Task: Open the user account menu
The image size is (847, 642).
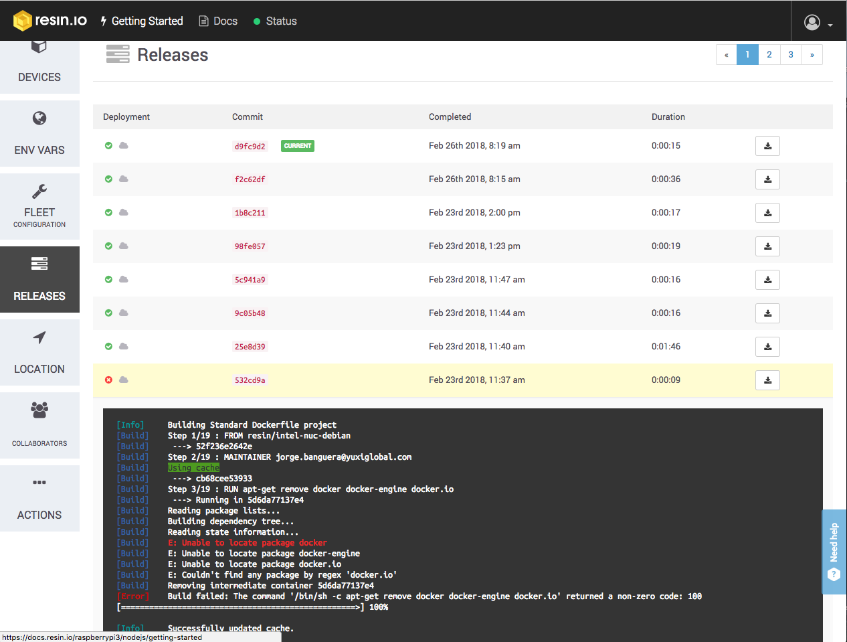Action: [818, 23]
